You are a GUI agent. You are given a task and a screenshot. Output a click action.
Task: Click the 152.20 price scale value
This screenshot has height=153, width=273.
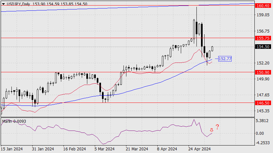click(x=263, y=63)
